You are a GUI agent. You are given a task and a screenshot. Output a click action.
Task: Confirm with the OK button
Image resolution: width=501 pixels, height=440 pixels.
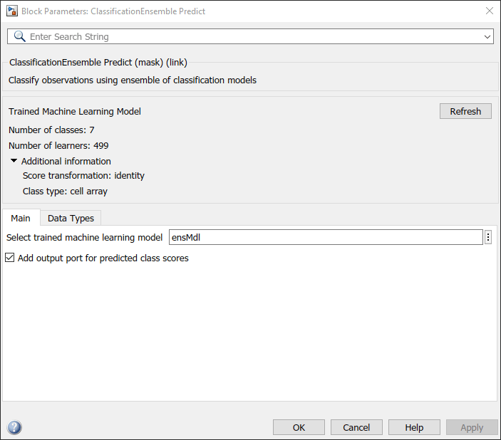coord(299,427)
